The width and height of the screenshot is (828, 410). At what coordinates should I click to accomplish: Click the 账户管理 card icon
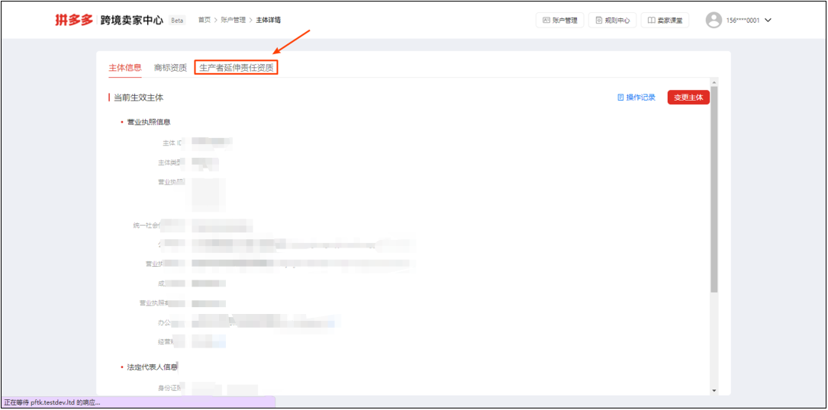coord(546,21)
